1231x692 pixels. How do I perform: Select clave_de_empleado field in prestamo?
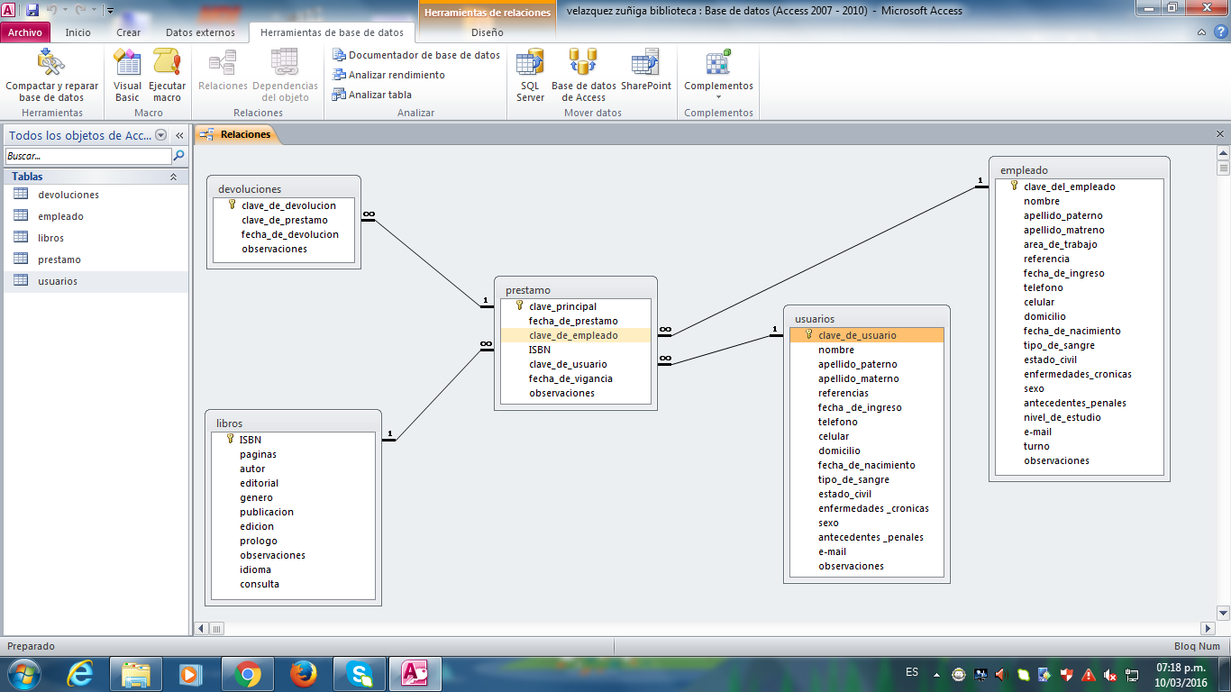click(575, 335)
